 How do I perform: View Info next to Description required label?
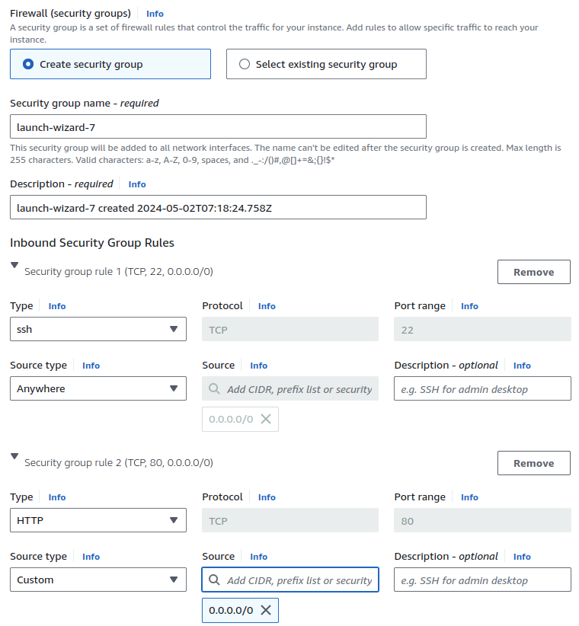tap(136, 184)
